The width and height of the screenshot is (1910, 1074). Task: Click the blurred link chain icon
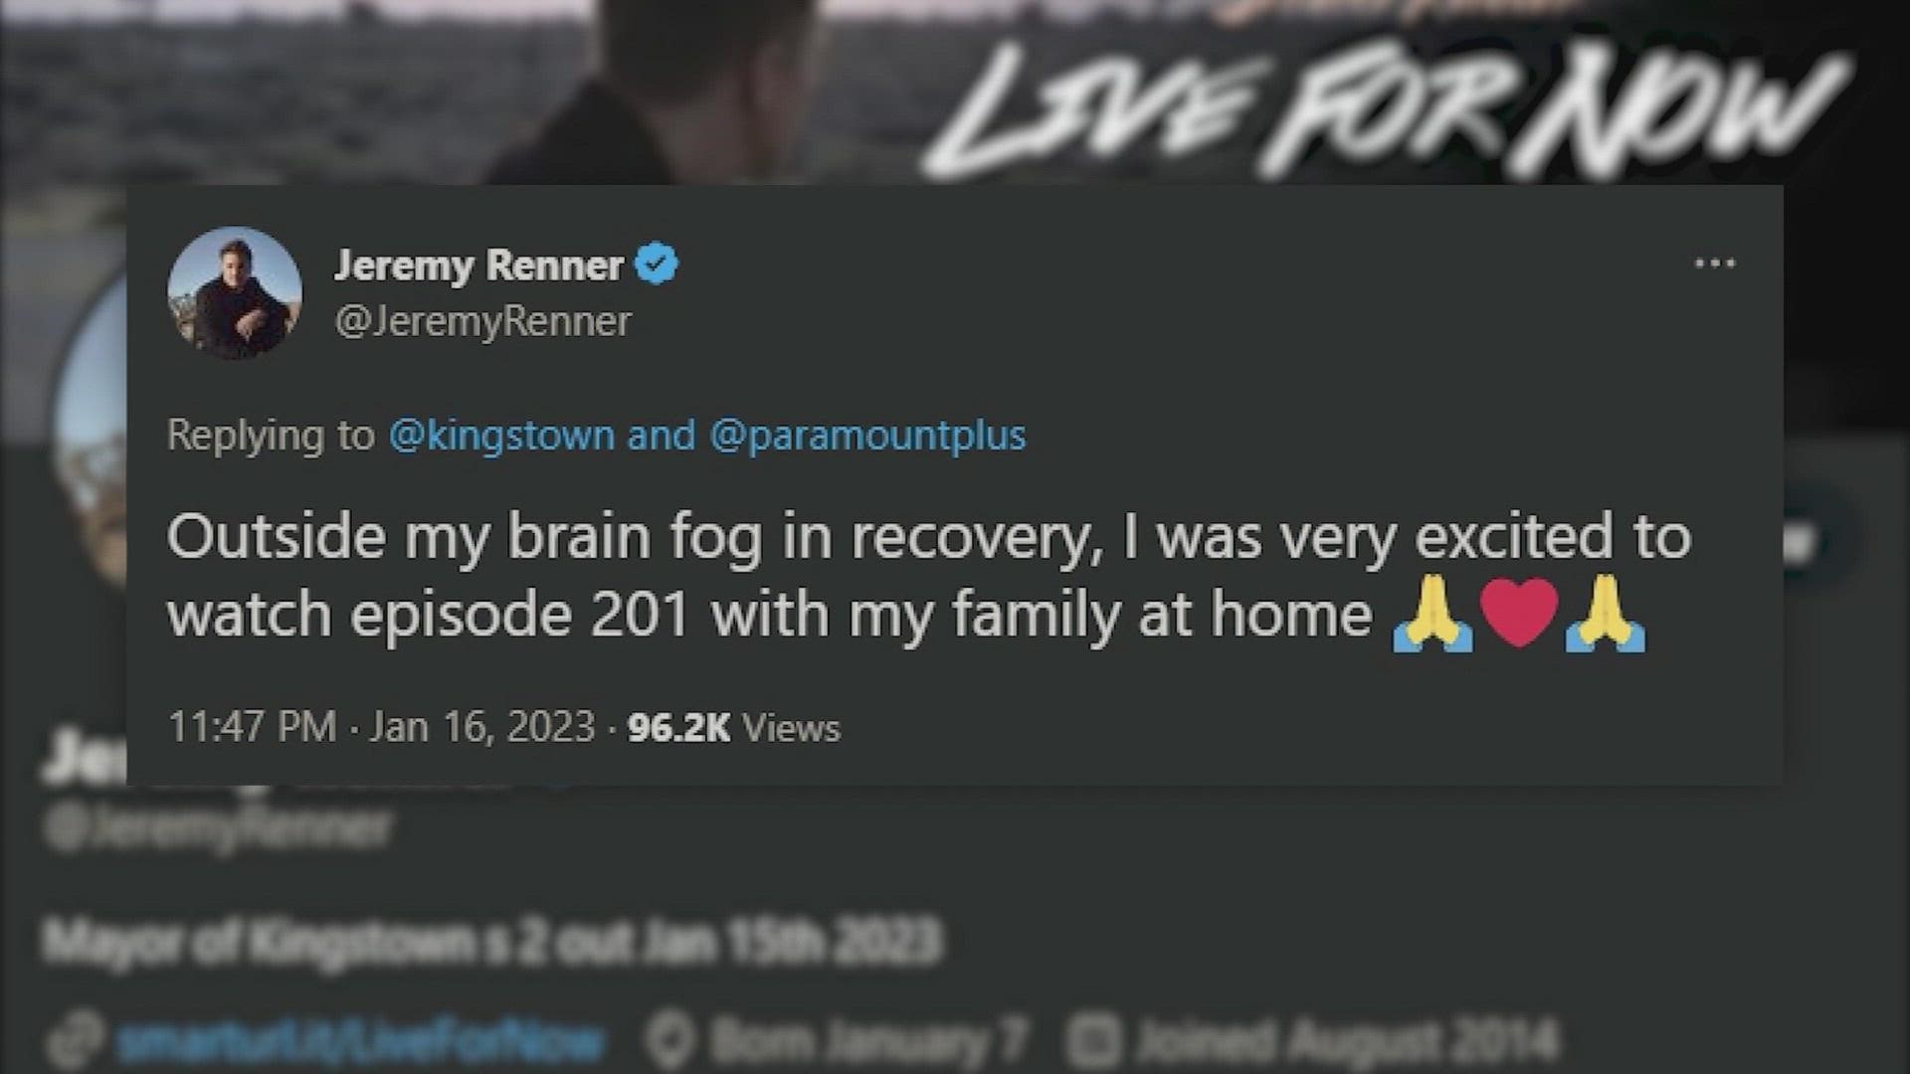77,1040
